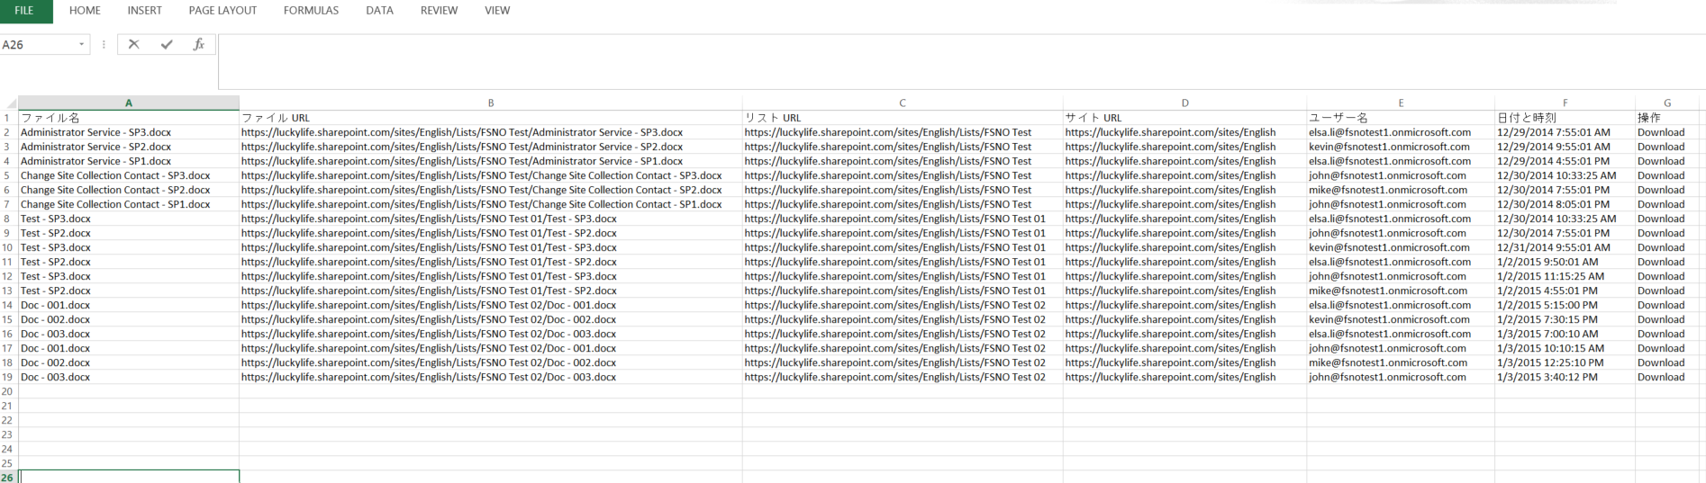Click inside the formula bar input

click(961, 61)
